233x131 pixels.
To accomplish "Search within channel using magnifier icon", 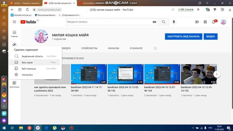I will point(155,48).
